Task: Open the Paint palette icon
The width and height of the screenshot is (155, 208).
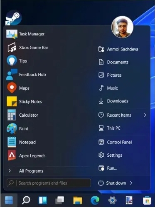Action: pyautogui.click(x=12, y=128)
